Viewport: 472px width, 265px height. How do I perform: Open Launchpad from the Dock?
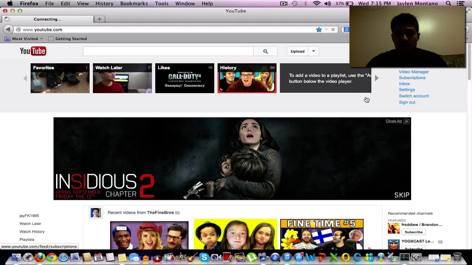(28, 257)
